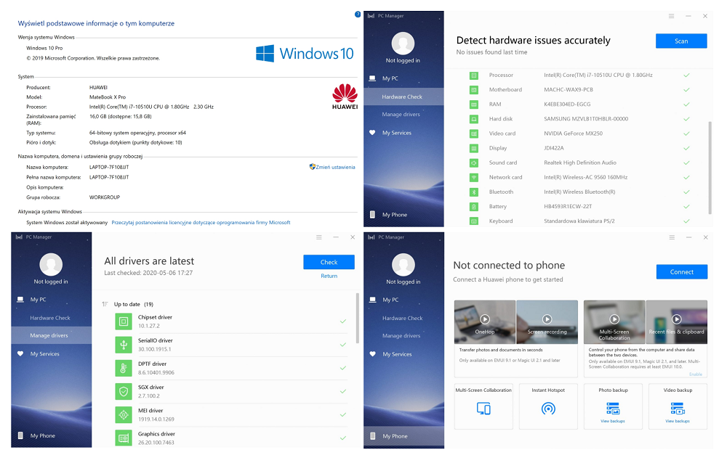
Task: Click the Instant Hotspot icon
Action: 548,409
